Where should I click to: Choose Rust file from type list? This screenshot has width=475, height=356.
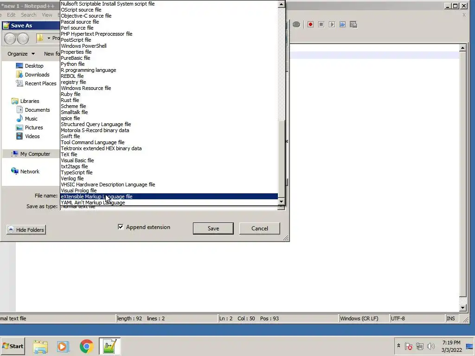tap(169, 100)
